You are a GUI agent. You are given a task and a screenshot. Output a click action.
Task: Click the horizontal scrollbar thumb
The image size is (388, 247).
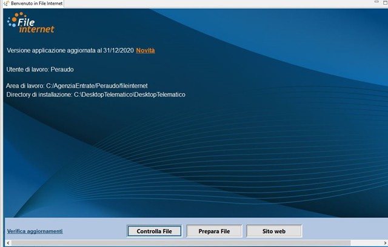tap(181, 243)
